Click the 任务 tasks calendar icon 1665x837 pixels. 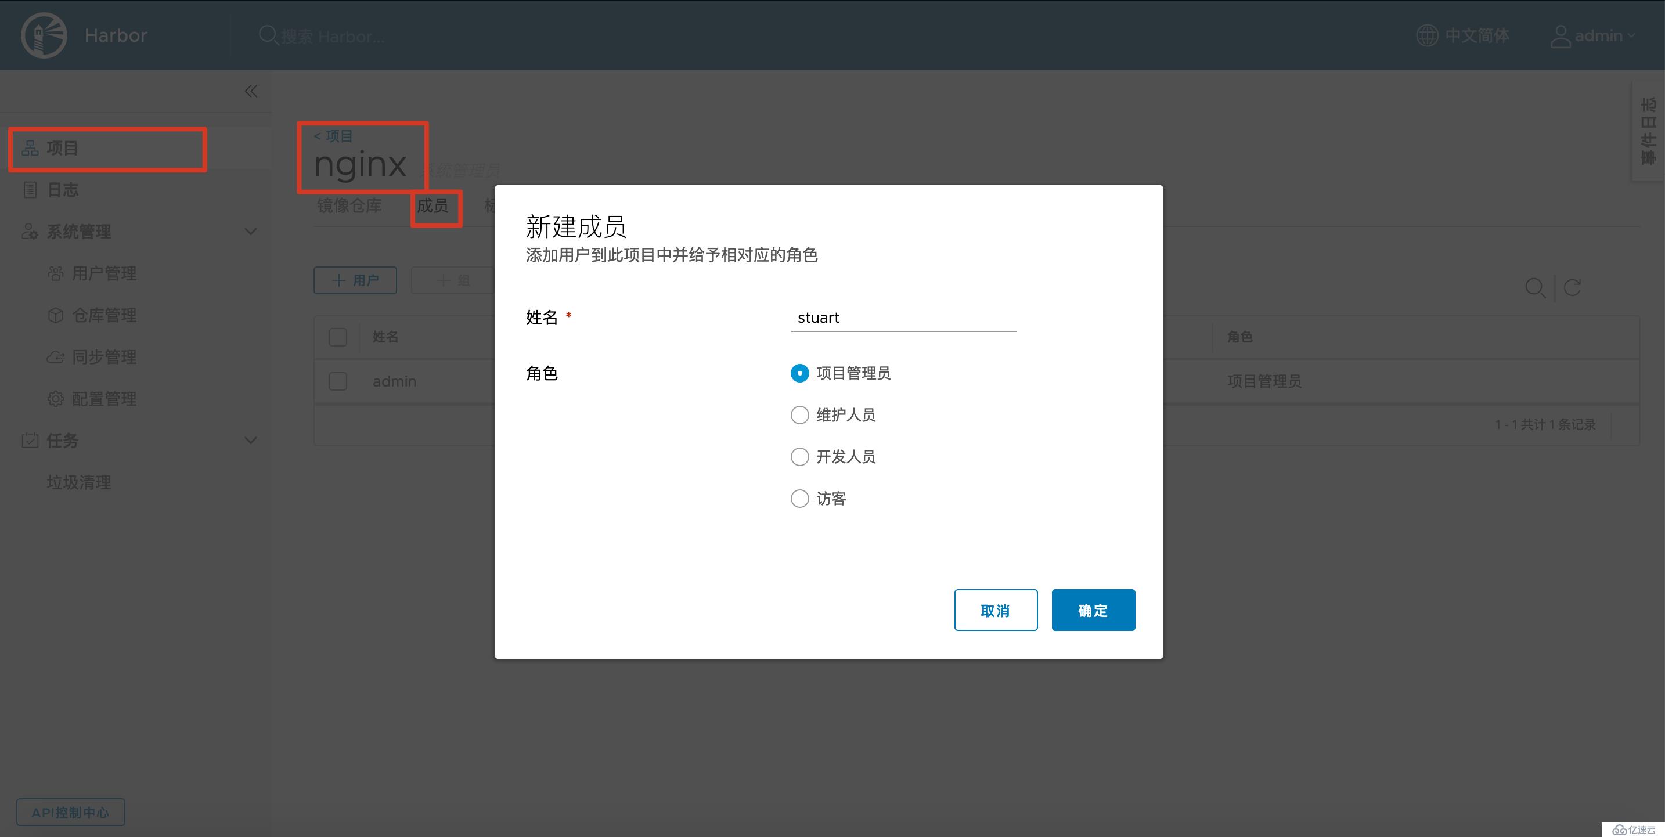pos(30,441)
